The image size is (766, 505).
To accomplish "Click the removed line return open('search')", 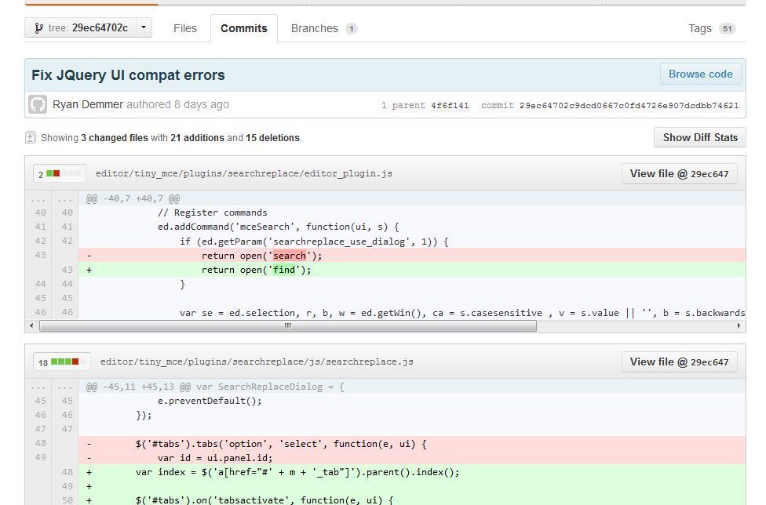I will pyautogui.click(x=412, y=255).
